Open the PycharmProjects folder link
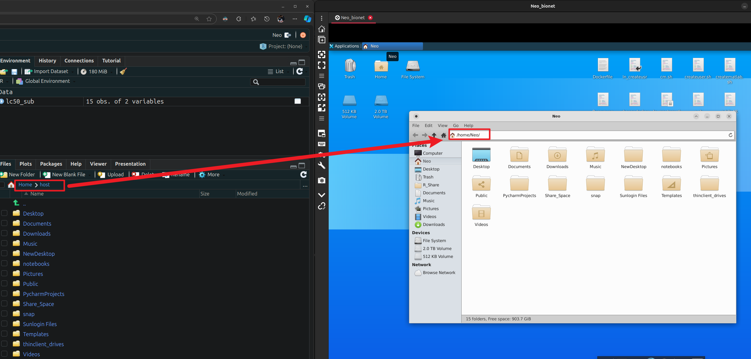Viewport: 751px width, 359px height. click(44, 294)
